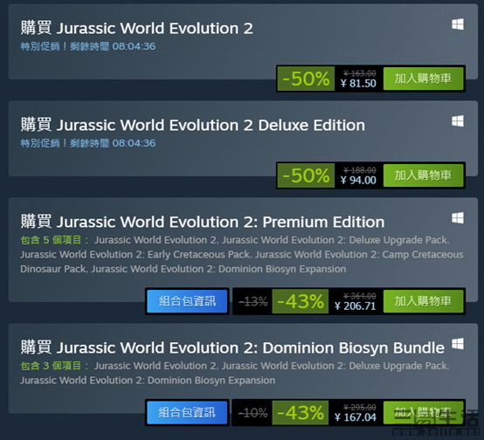
Task: Click the Deluxe Edition purchase title
Action: coord(192,125)
